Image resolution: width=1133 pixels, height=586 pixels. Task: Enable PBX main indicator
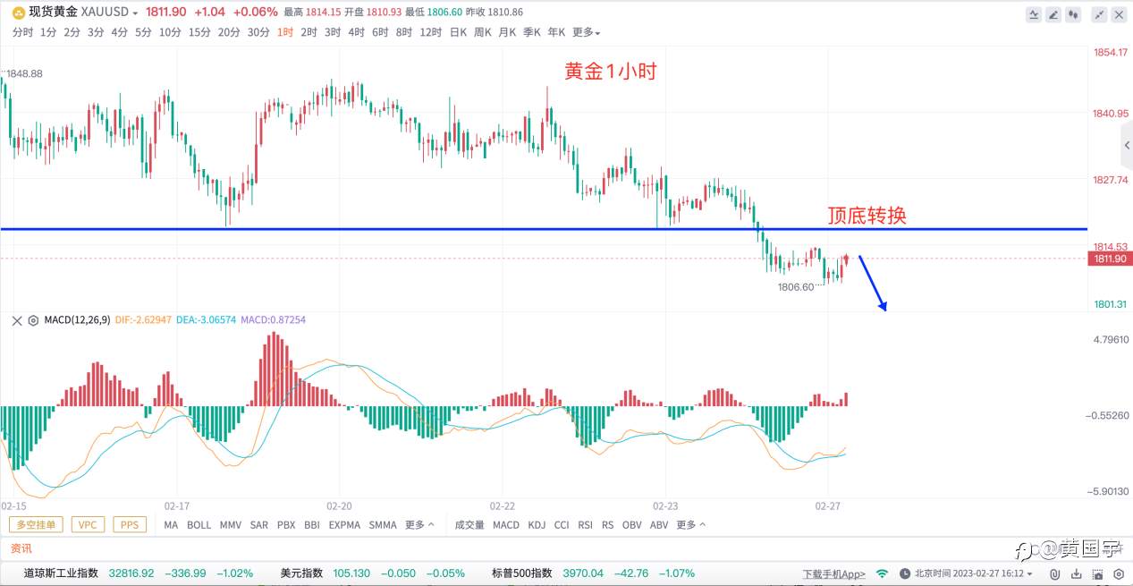pyautogui.click(x=286, y=525)
